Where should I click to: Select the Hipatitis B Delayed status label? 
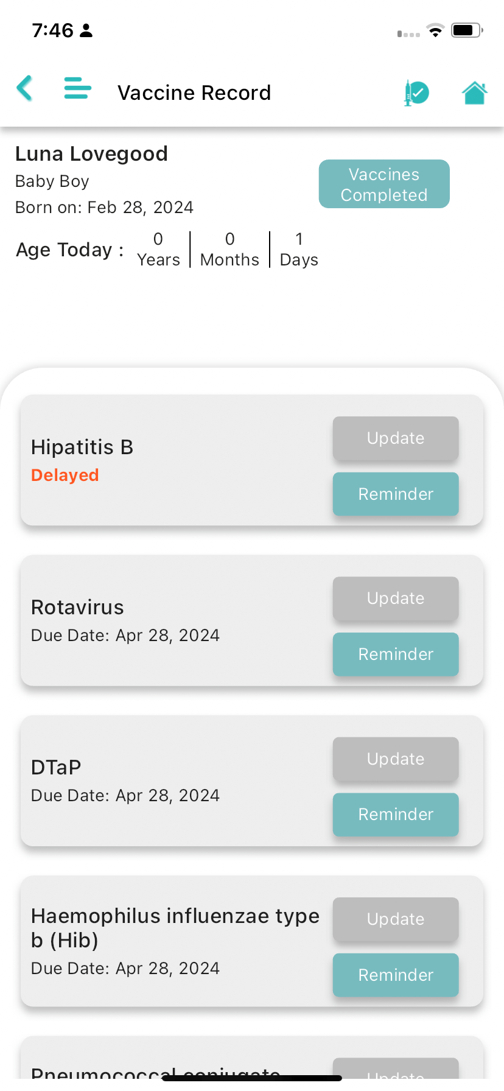[x=65, y=475]
